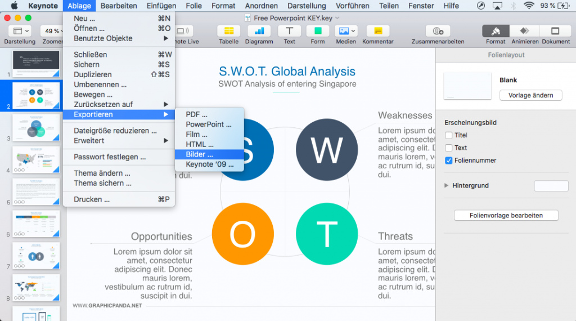Open the Medien dropdown
This screenshot has width=576, height=321.
coord(346,31)
